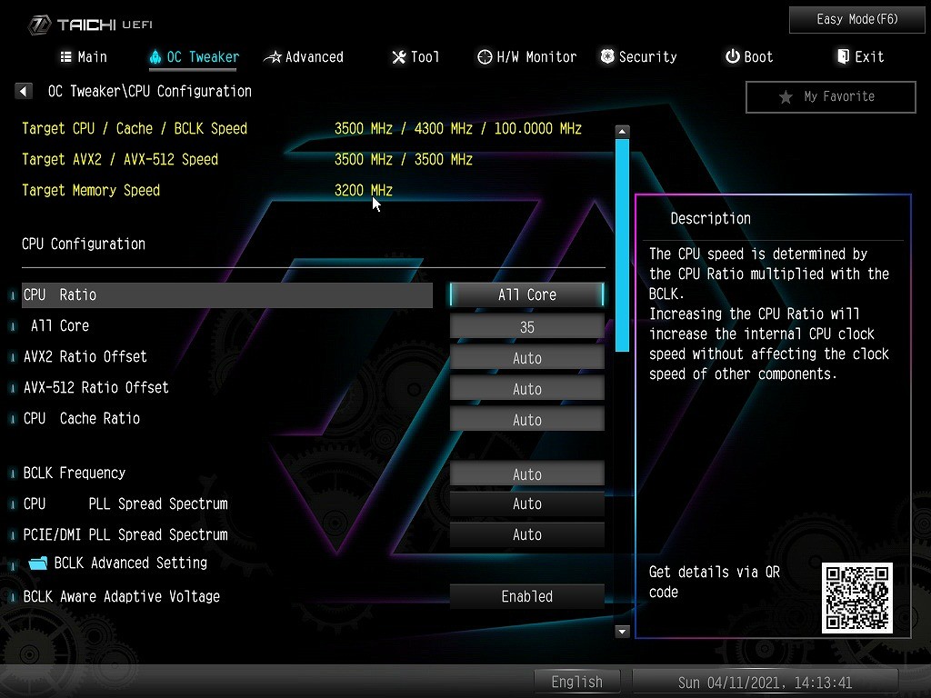Open CPU PLL Spread Spectrum dropdown
This screenshot has width=931, height=698.
click(x=526, y=504)
